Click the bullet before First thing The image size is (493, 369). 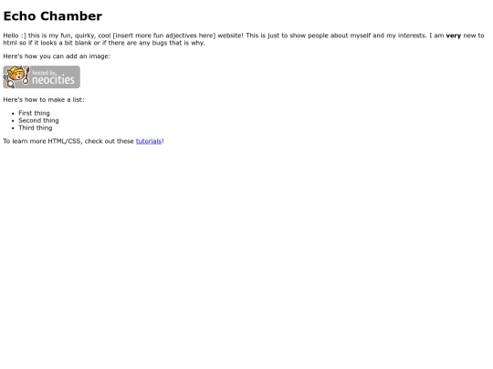click(13, 114)
